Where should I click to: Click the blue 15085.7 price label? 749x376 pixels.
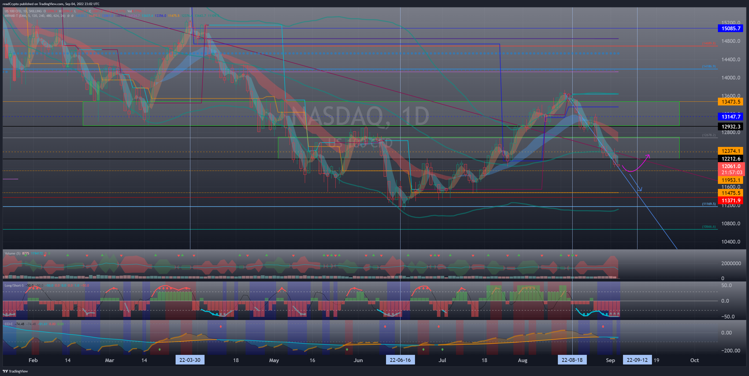(x=731, y=28)
